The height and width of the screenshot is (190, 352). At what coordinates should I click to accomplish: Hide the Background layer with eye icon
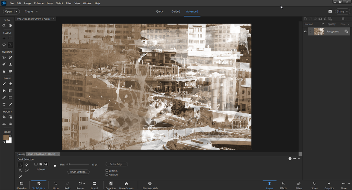pos(305,31)
